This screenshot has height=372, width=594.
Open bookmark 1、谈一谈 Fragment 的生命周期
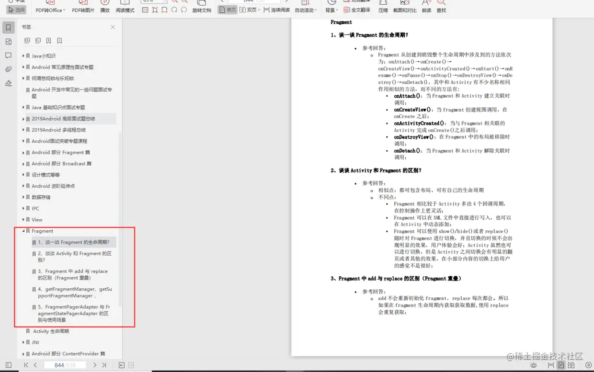(74, 242)
